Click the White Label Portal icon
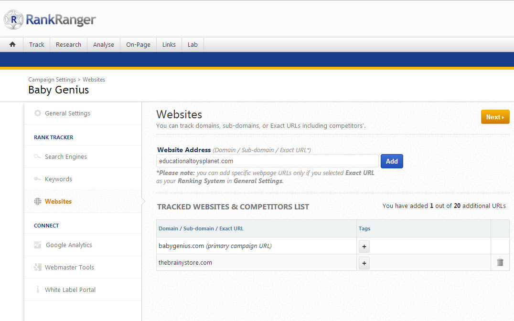 (x=38, y=289)
